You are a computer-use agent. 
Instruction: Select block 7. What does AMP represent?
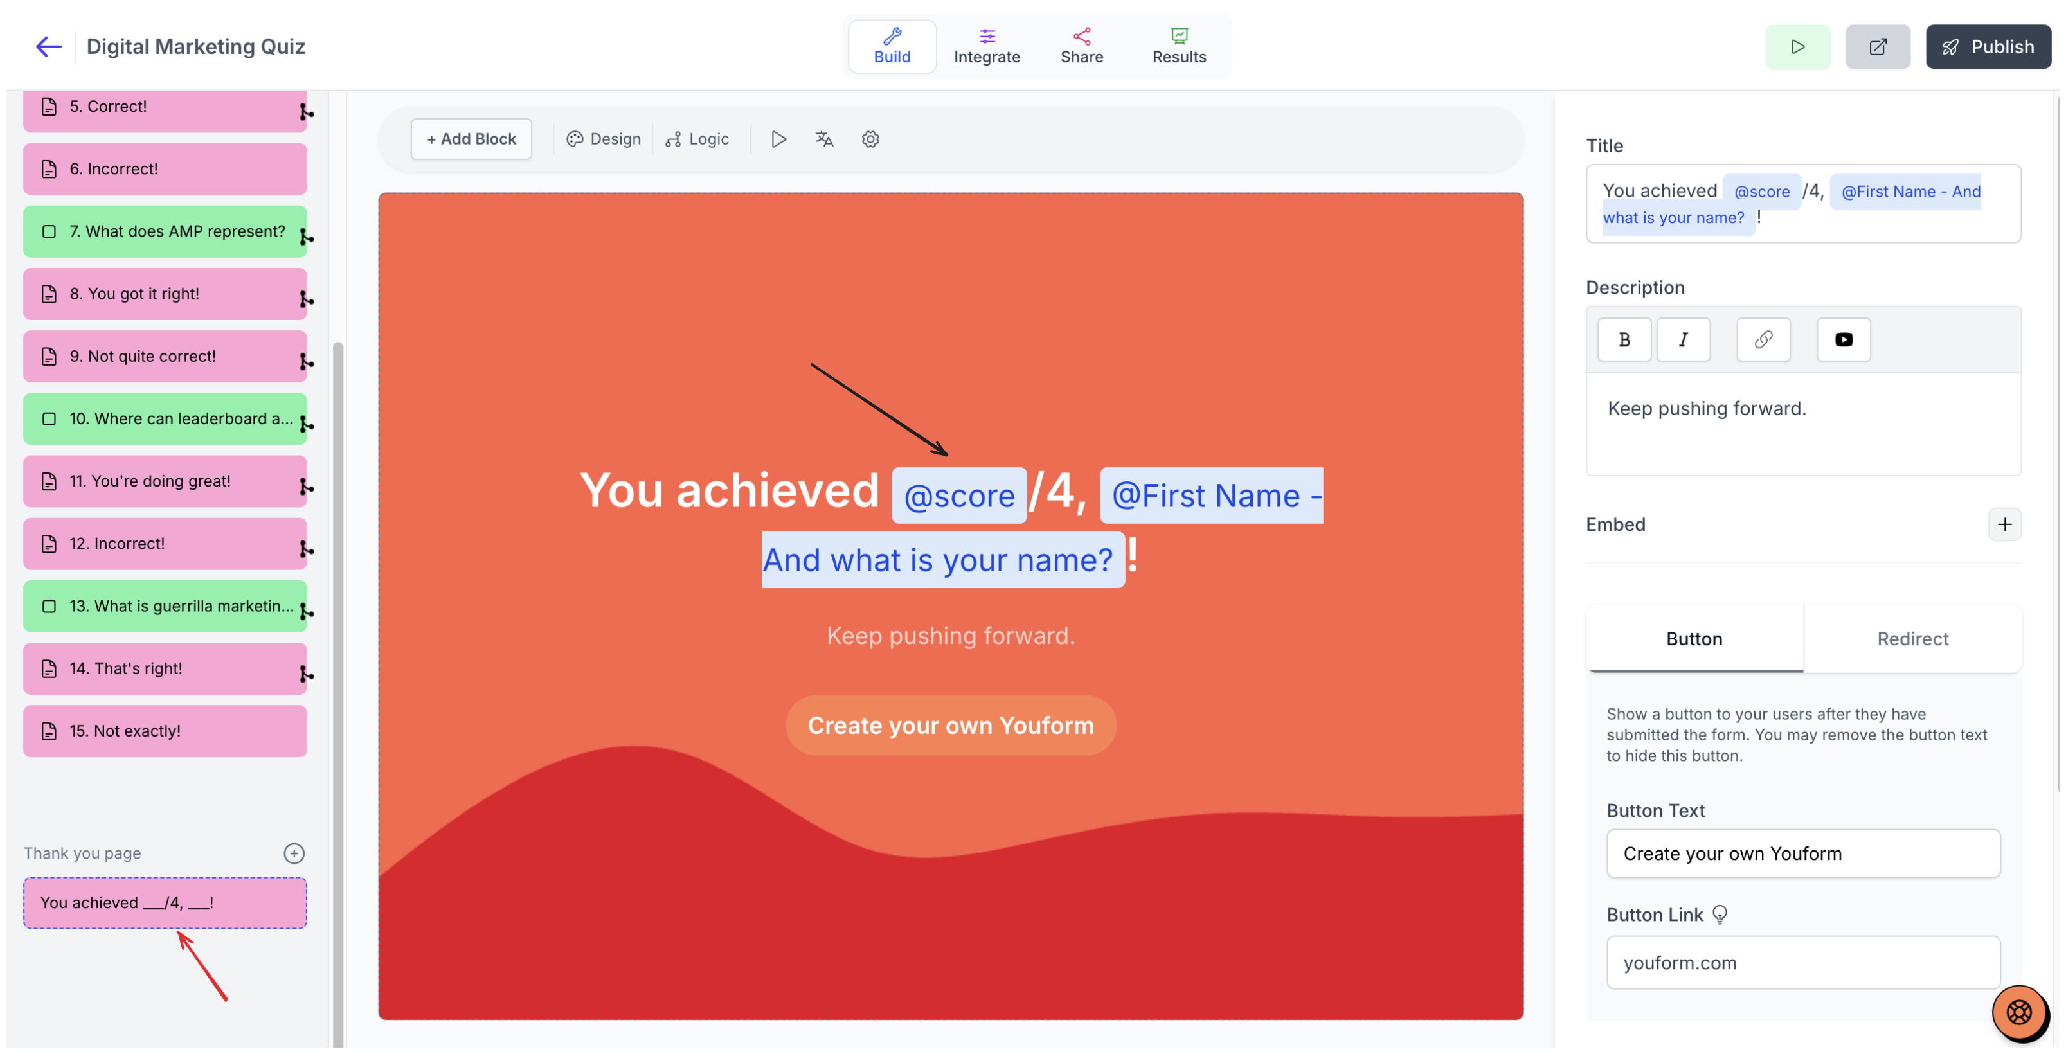(x=165, y=231)
